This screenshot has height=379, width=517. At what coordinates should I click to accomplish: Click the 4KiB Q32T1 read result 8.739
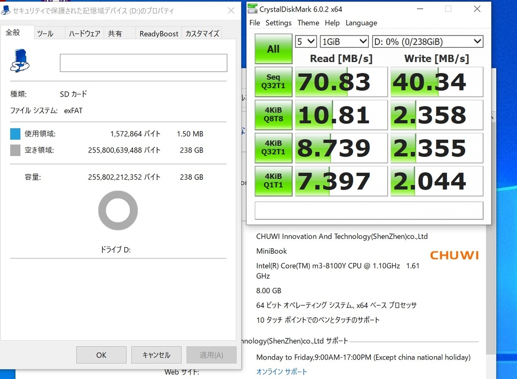[x=341, y=148]
